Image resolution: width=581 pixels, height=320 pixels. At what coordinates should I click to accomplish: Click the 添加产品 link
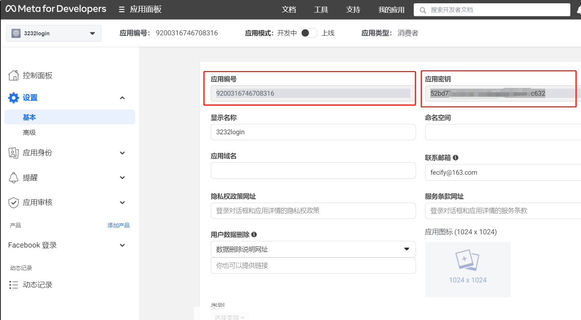point(118,225)
